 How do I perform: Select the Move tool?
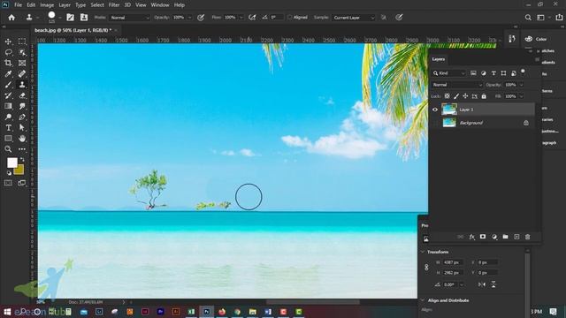pyautogui.click(x=8, y=42)
